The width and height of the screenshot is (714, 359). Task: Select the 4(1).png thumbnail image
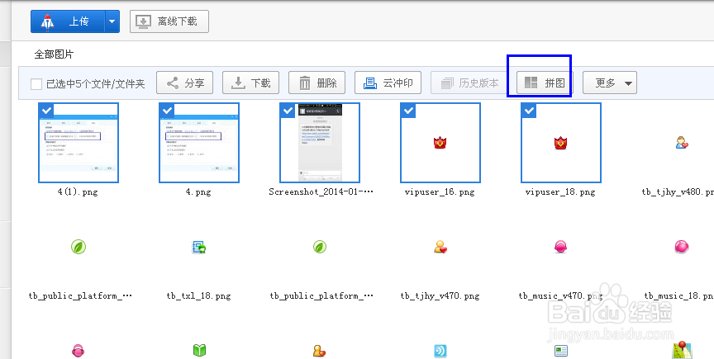(79, 143)
